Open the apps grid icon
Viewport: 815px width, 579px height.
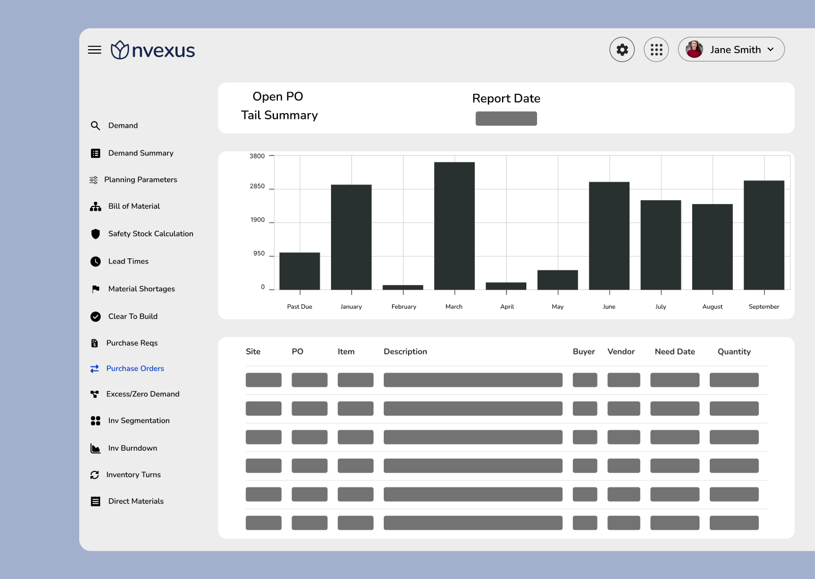[x=657, y=50]
